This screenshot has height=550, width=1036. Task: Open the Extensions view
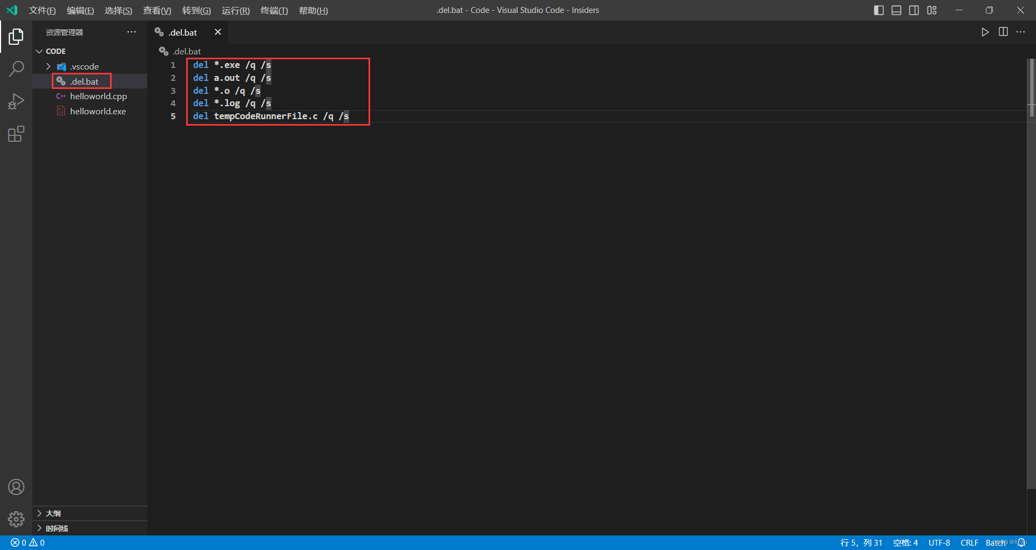pos(16,134)
